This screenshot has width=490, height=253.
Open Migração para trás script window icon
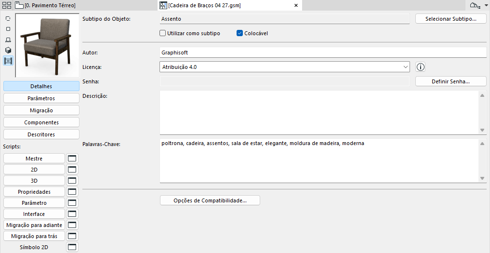pos(72,236)
